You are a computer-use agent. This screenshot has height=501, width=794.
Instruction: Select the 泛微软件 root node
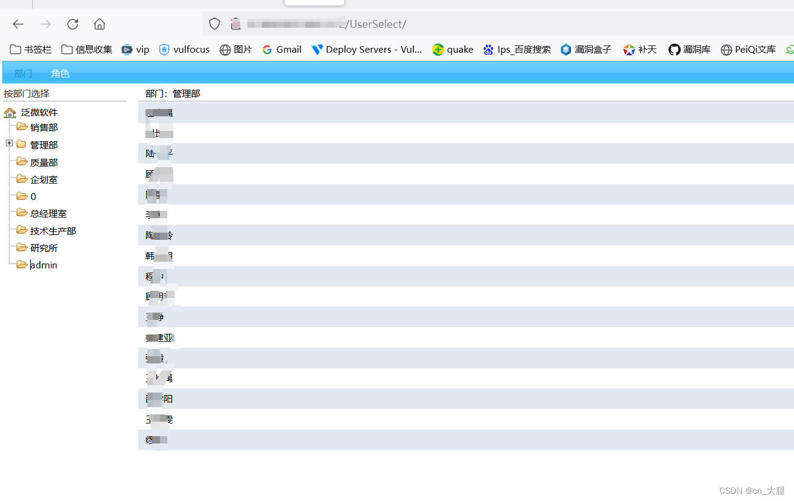tap(39, 113)
